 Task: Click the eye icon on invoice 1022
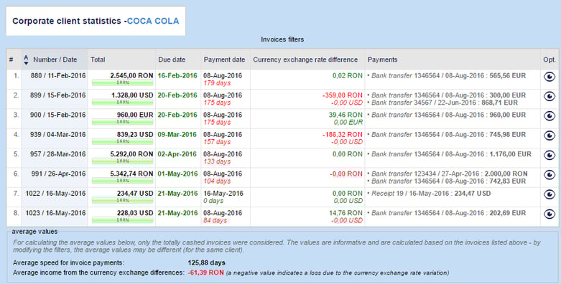[x=550, y=194]
